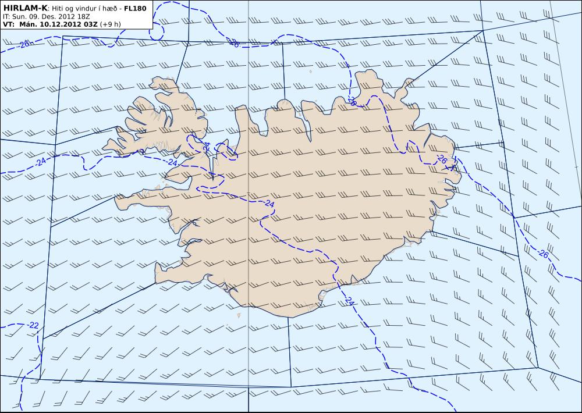The image size is (582, 413).
Task: Click the 'Hiti og vindur í hæð' caption
Action: 84,9
